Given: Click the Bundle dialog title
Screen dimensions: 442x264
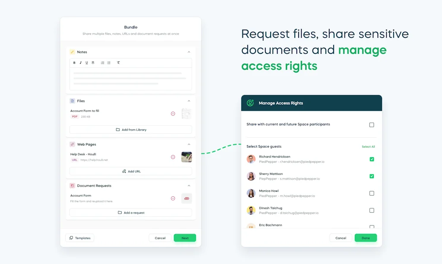Looking at the screenshot, I should click(130, 27).
